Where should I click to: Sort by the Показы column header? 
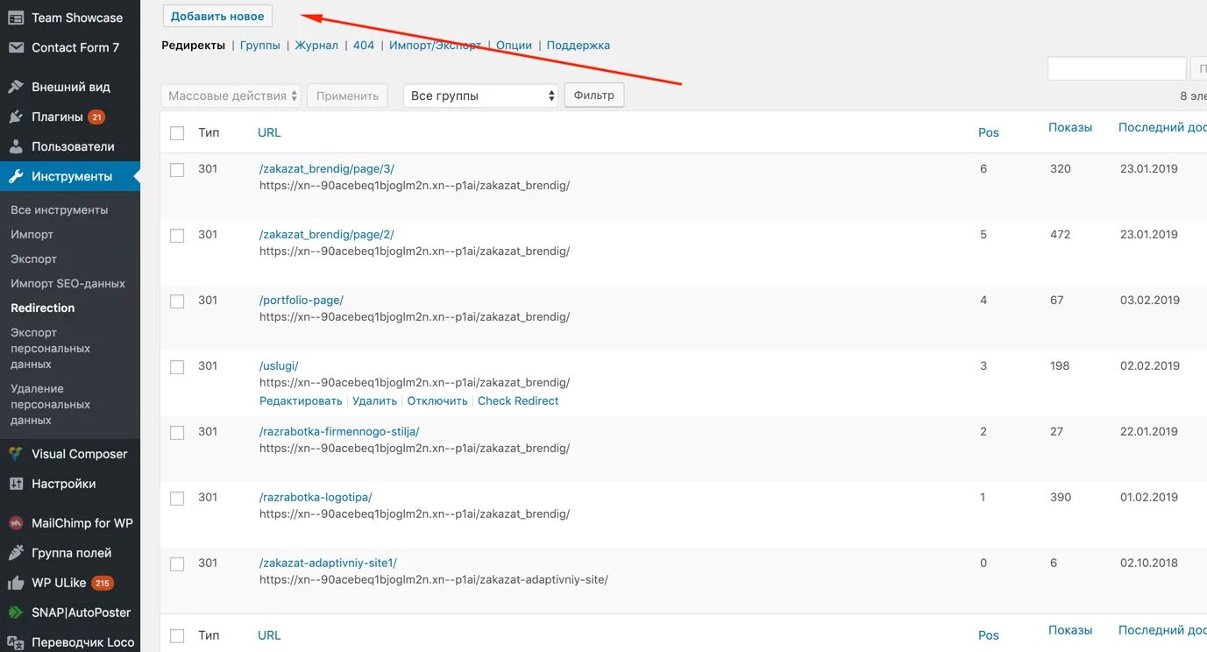1070,127
